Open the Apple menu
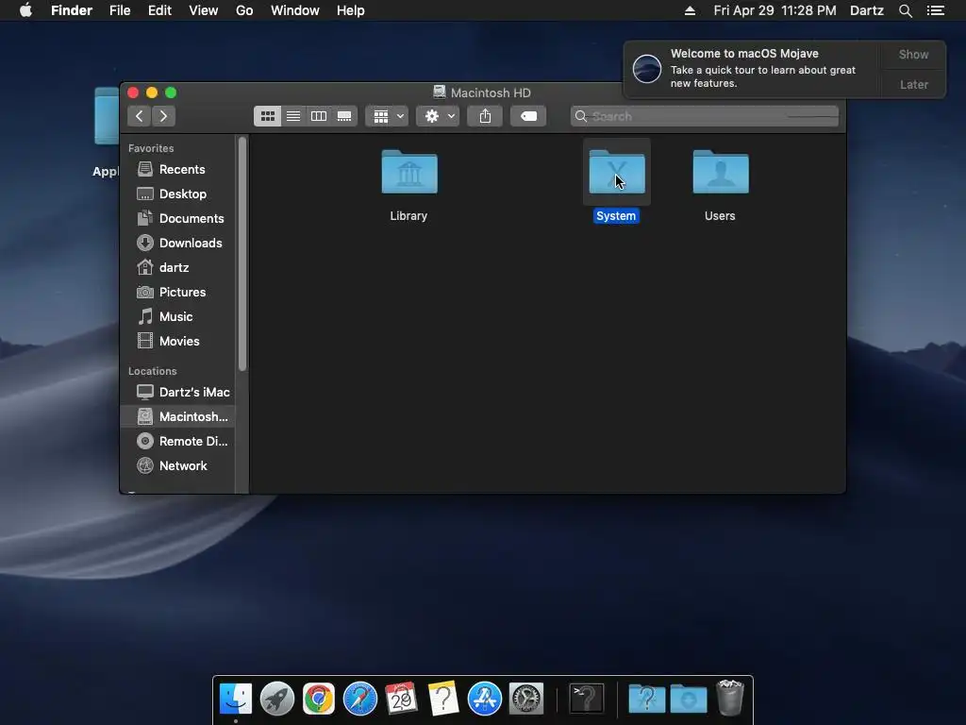The height and width of the screenshot is (725, 966). [x=25, y=10]
